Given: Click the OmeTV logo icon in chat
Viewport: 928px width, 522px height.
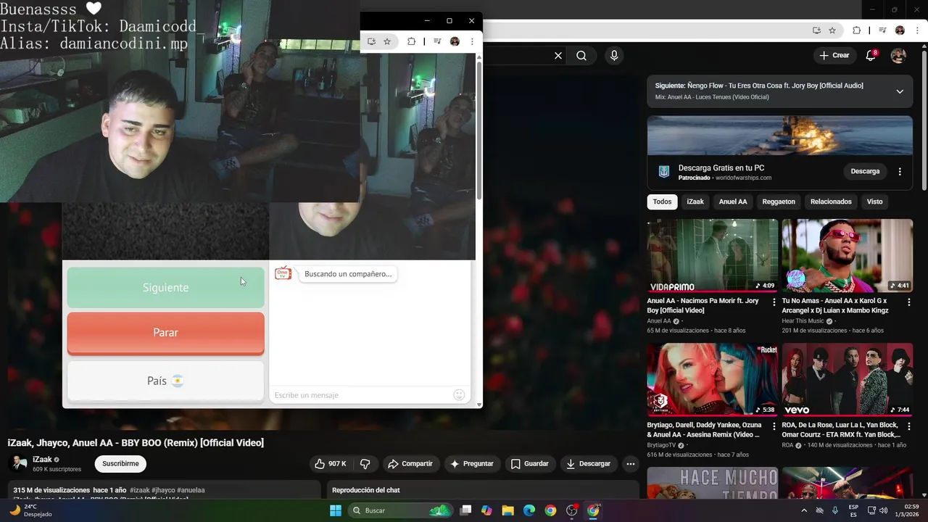Looking at the screenshot, I should point(283,273).
